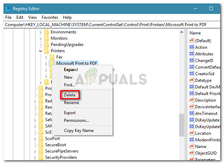
Task: Click the SecureBoot folder icon
Action: click(x=41, y=145)
